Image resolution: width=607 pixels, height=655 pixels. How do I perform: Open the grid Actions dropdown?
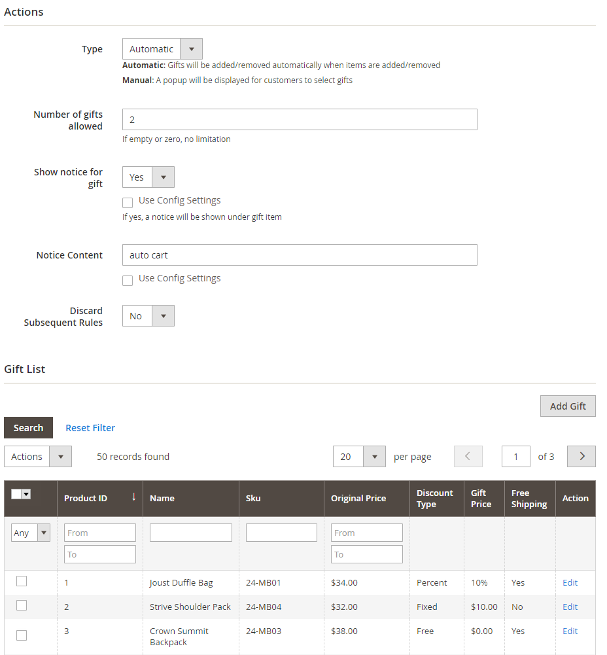tap(38, 457)
